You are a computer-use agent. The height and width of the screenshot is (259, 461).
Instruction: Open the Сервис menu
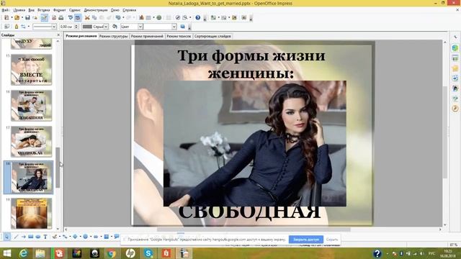pos(75,10)
